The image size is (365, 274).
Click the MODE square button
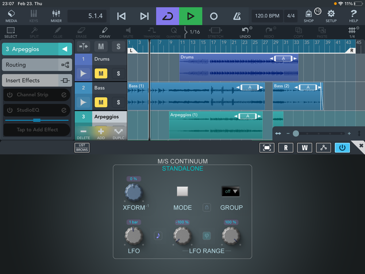click(x=182, y=191)
